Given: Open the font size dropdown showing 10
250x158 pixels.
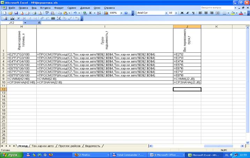Looking at the screenshot, I should (x=176, y=13).
